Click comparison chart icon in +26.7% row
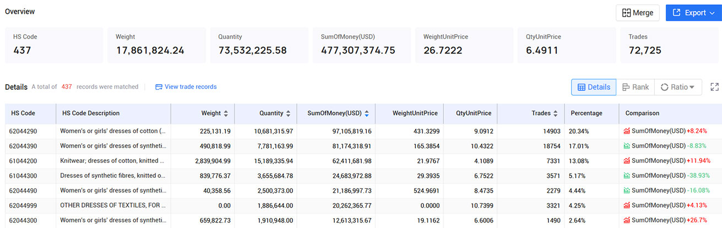 tap(627, 220)
